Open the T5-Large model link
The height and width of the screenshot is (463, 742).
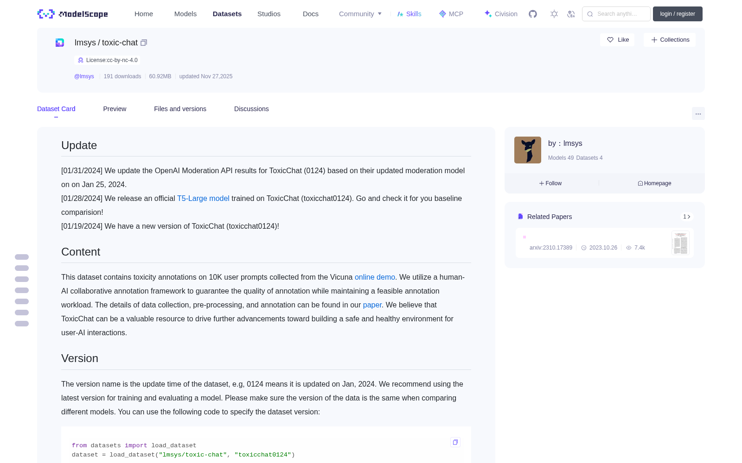(x=203, y=198)
